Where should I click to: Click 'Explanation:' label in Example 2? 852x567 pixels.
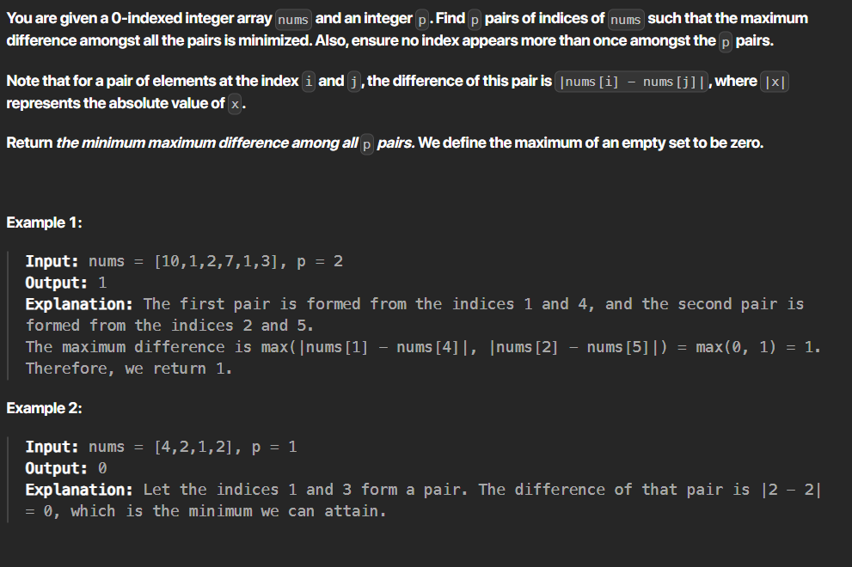coord(79,490)
